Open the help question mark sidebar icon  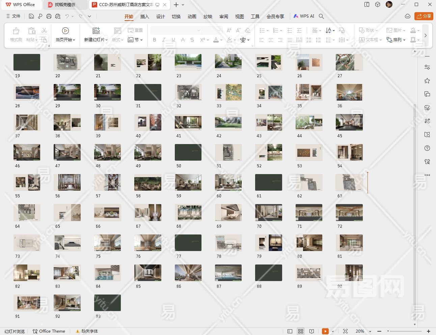(x=427, y=148)
